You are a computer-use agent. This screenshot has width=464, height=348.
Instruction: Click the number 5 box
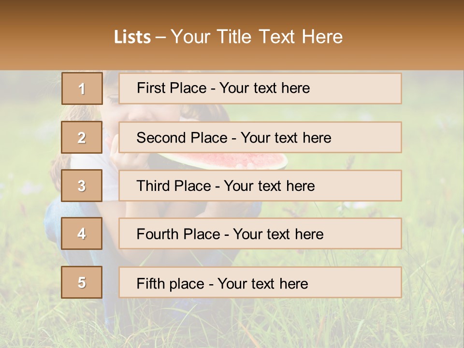tap(82, 282)
